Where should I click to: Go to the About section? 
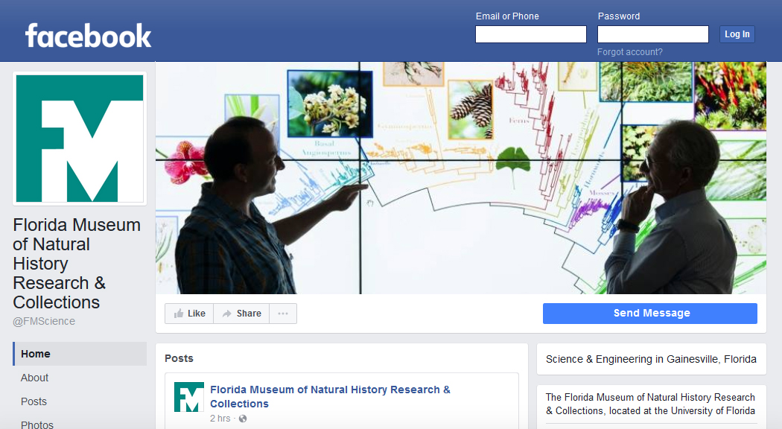(x=34, y=378)
